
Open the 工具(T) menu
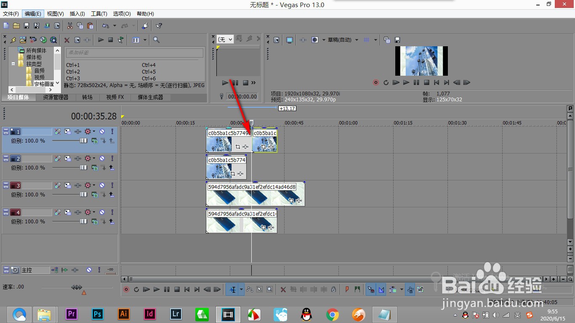pos(99,14)
